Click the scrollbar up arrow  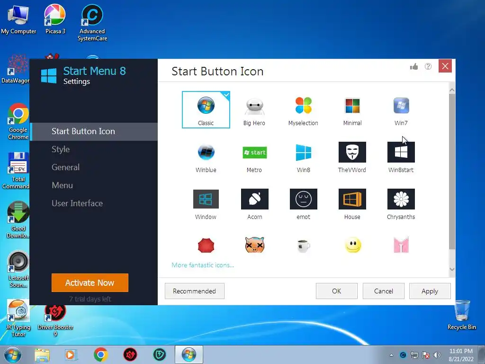pyautogui.click(x=452, y=90)
